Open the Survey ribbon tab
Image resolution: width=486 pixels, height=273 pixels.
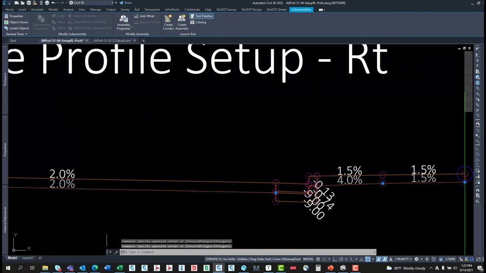pos(125,9)
